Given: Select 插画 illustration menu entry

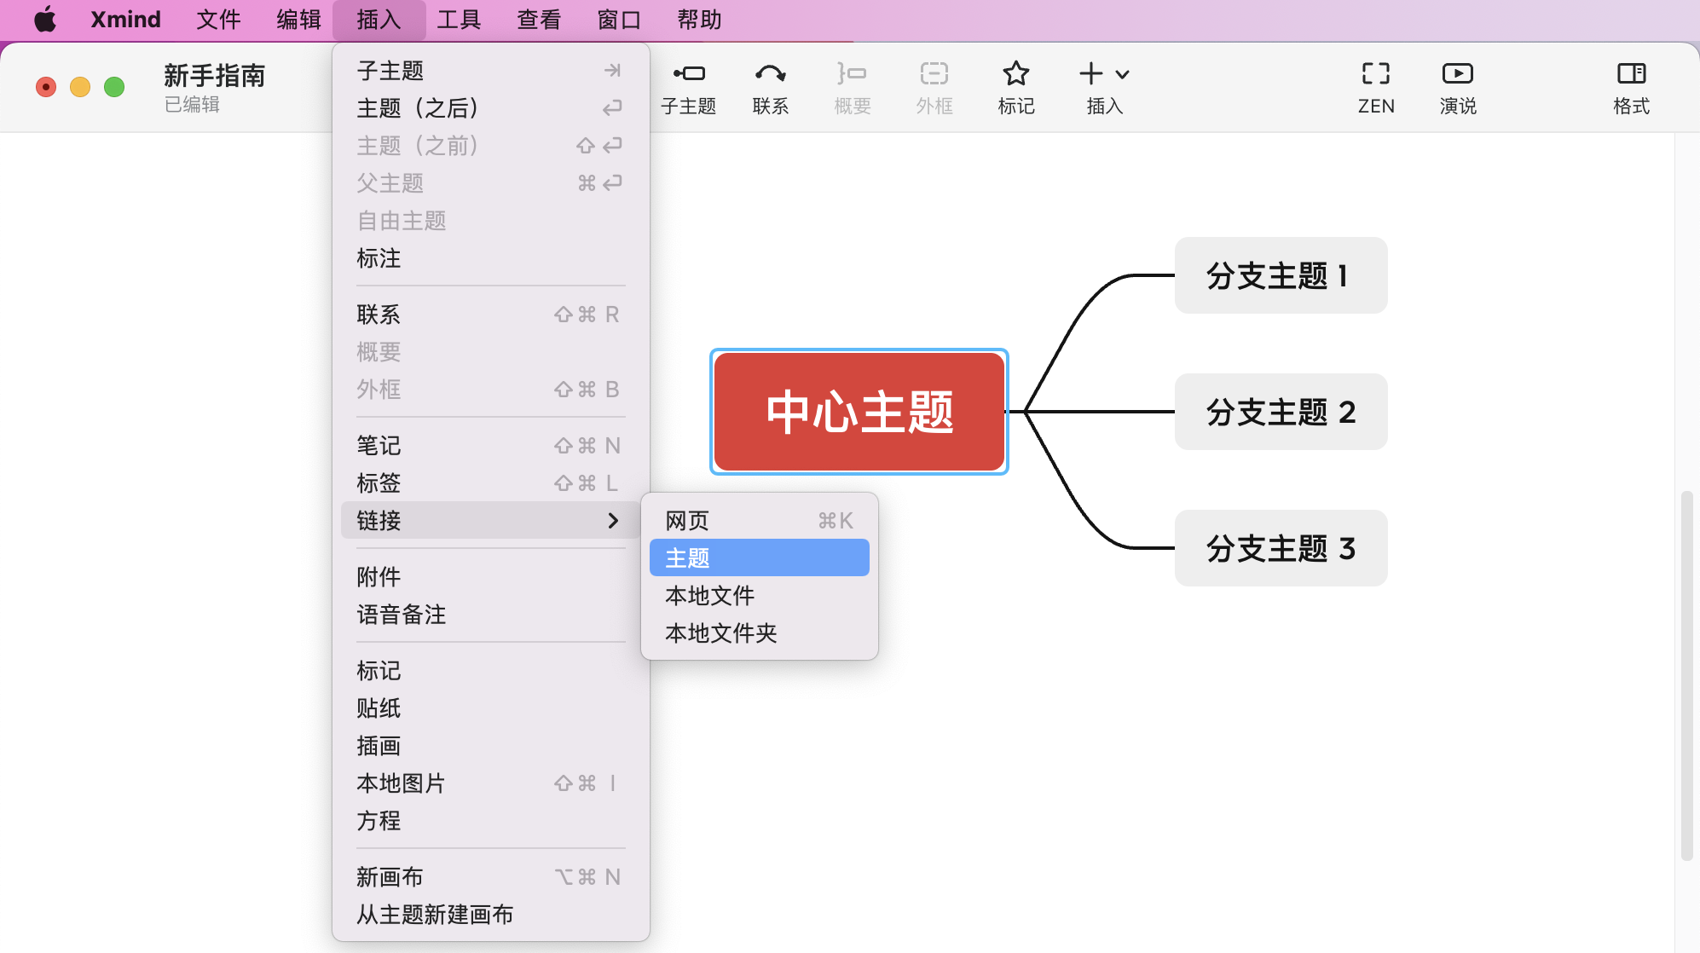Looking at the screenshot, I should [490, 746].
